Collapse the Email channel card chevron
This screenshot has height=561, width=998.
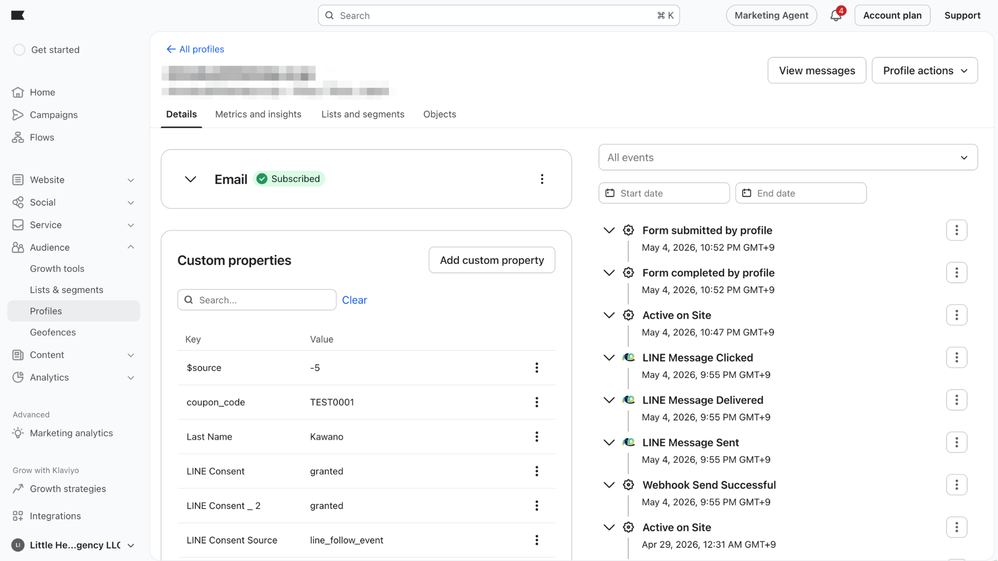point(190,179)
